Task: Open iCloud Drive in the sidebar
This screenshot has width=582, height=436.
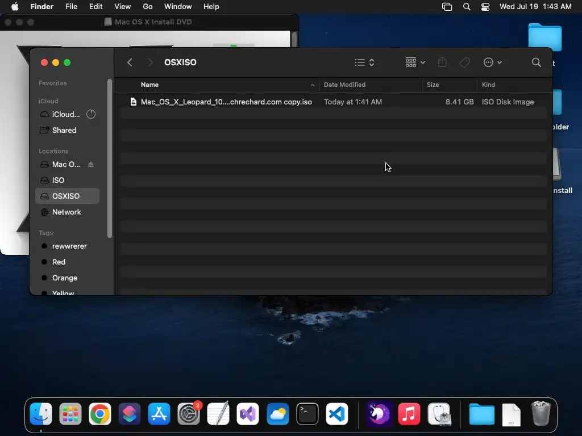Action: pyautogui.click(x=66, y=114)
